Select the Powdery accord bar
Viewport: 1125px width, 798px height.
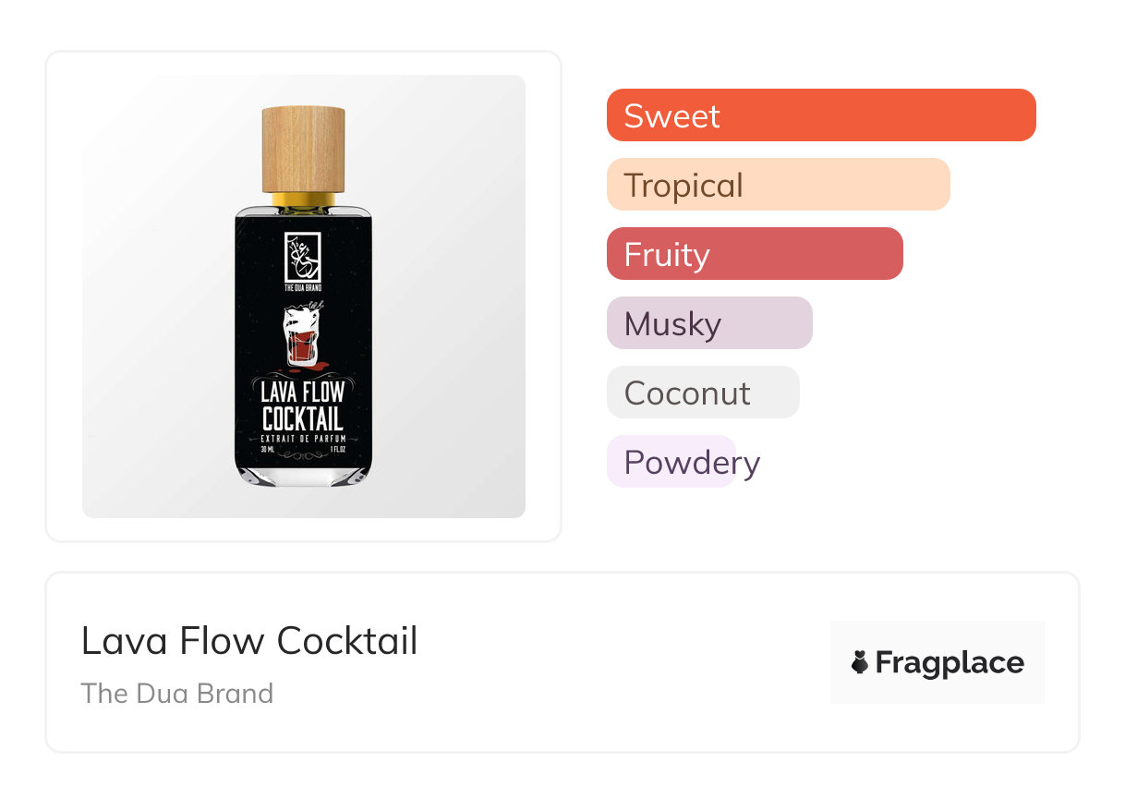(671, 462)
